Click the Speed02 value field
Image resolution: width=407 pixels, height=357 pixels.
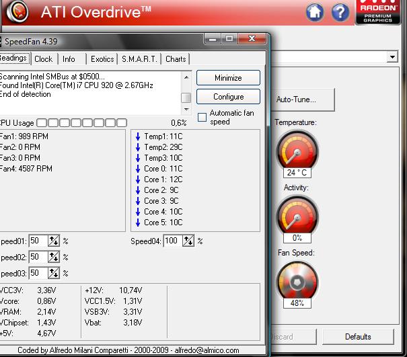(38, 257)
